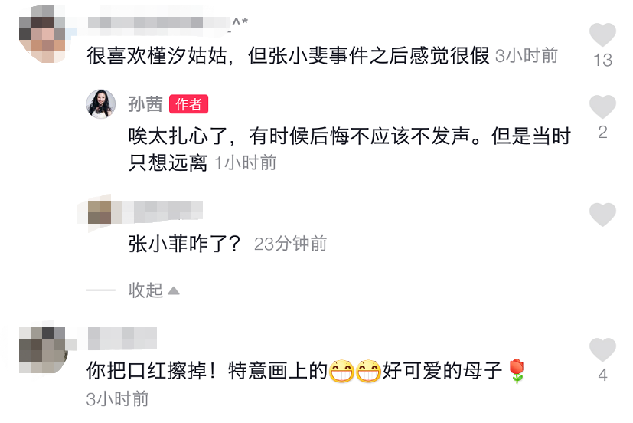The image size is (633, 423).
Task: Tap the blurred username of the lipstick comment
Action: point(122,339)
